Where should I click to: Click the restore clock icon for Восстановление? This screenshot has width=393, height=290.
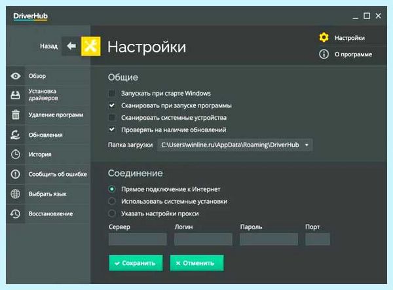[16, 213]
